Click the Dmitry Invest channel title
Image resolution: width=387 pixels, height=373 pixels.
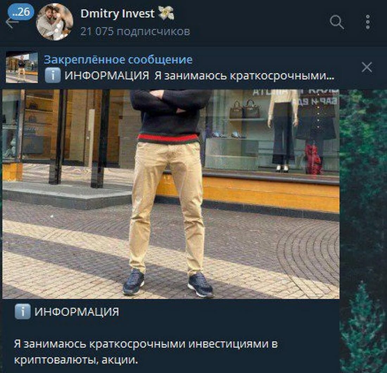[x=118, y=14]
